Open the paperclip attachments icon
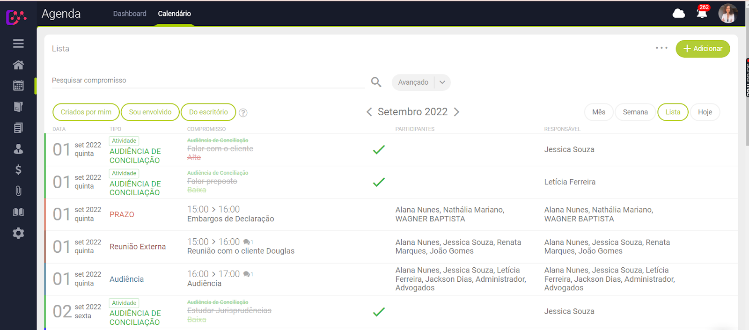 [x=18, y=191]
